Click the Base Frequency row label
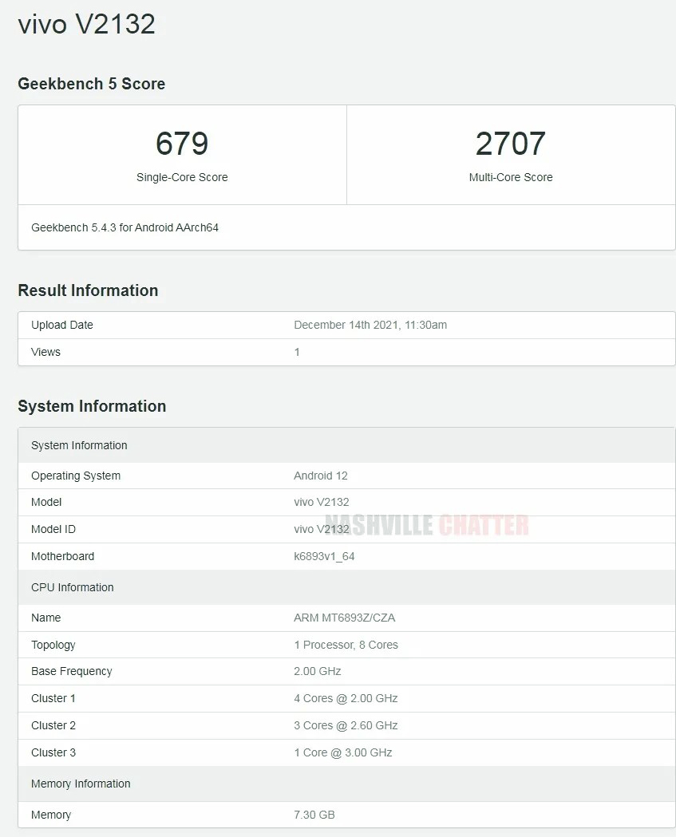 [x=72, y=671]
